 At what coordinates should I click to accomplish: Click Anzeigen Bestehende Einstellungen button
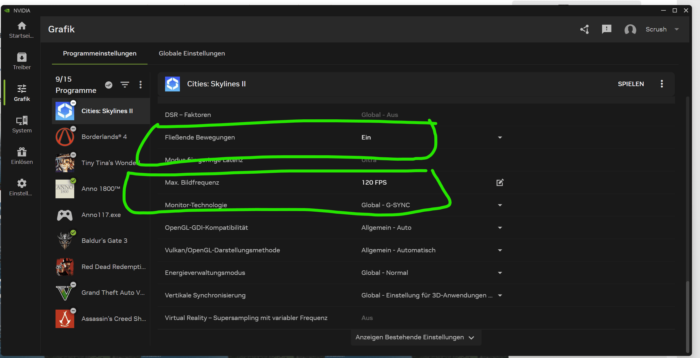click(x=415, y=337)
